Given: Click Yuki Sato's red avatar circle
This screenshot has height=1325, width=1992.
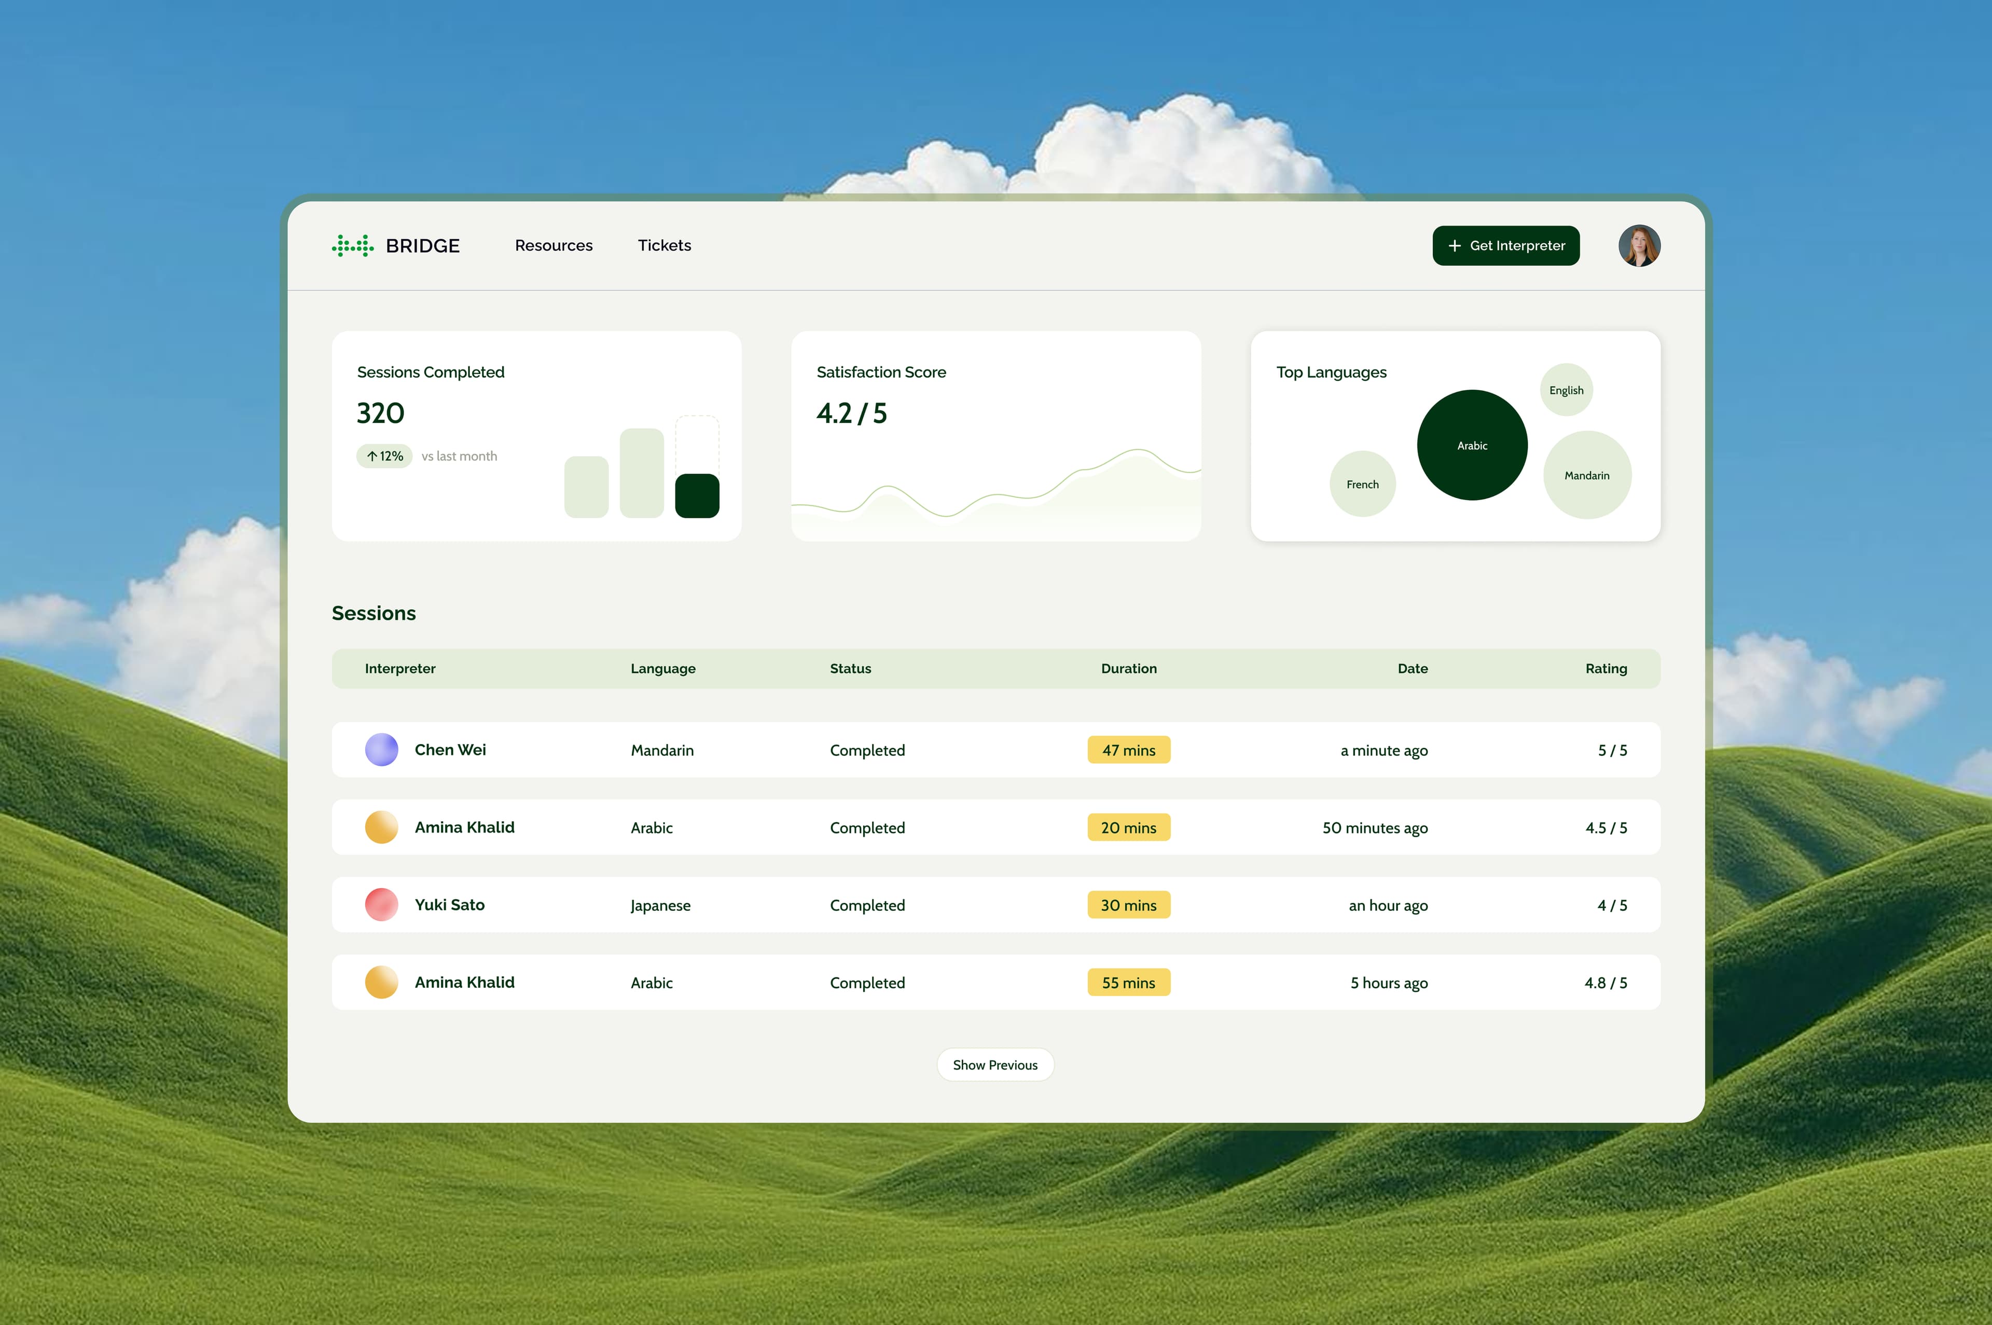Looking at the screenshot, I should (381, 904).
